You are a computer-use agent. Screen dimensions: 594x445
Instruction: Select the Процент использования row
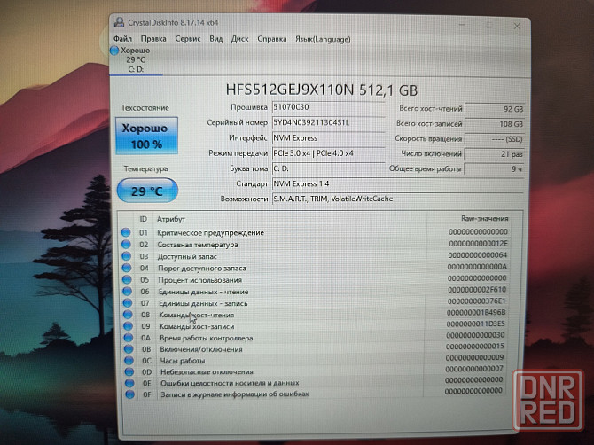315,279
